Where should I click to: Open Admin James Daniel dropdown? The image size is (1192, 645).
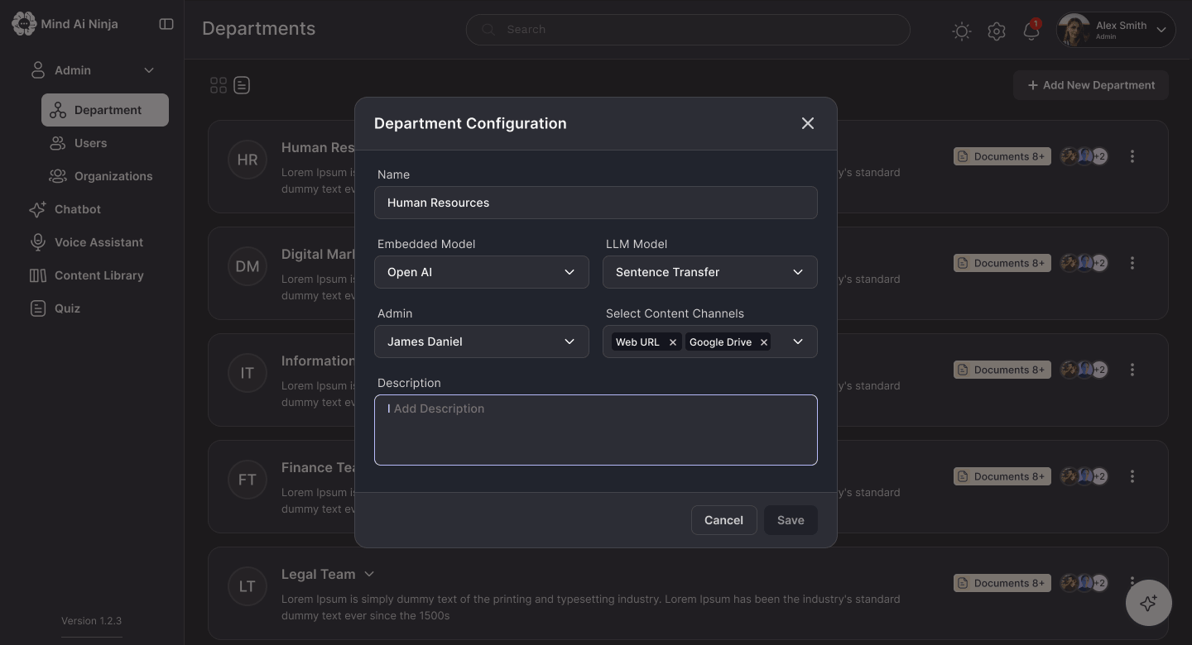click(482, 342)
